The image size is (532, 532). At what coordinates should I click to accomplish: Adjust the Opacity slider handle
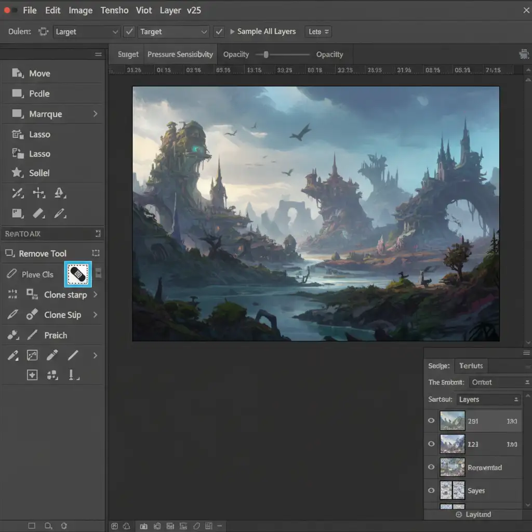(x=265, y=55)
